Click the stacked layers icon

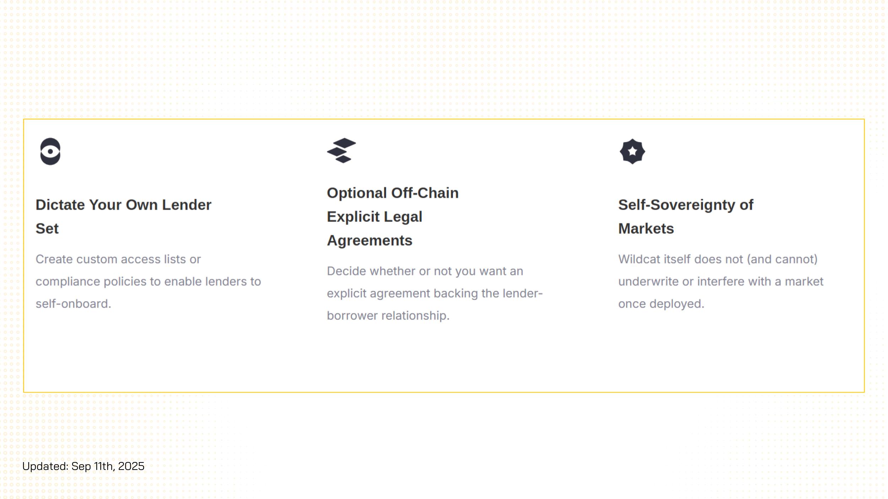tap(341, 151)
